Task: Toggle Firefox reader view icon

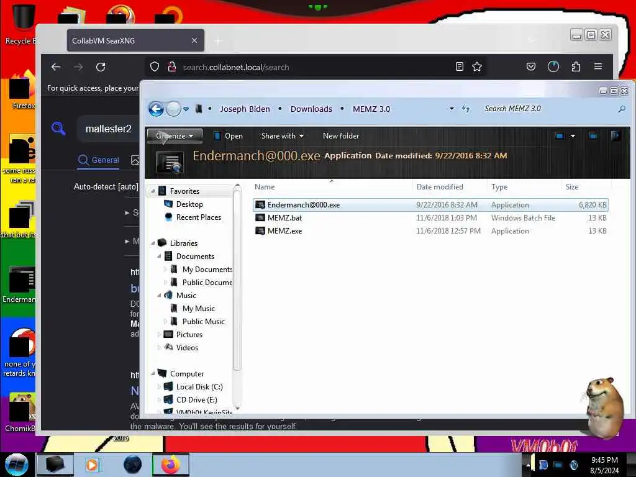Action: click(x=459, y=66)
